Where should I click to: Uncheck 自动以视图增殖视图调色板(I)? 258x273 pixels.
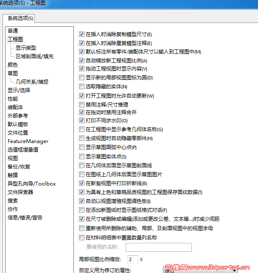tap(81, 201)
